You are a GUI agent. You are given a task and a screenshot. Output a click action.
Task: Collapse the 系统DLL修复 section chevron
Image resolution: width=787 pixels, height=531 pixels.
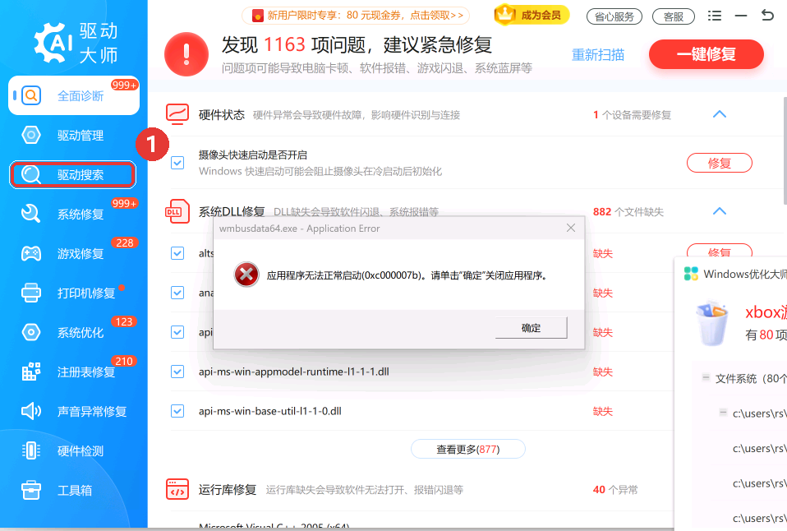[720, 211]
